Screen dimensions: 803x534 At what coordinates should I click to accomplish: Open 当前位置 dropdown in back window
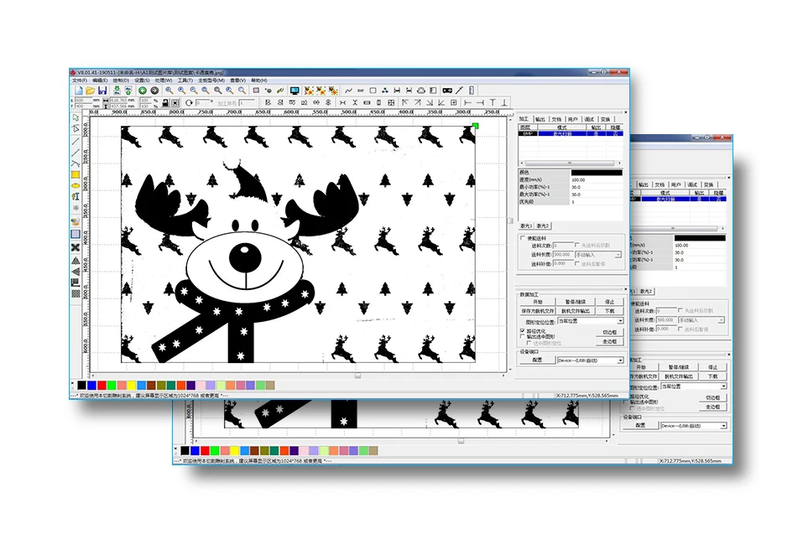coord(694,386)
